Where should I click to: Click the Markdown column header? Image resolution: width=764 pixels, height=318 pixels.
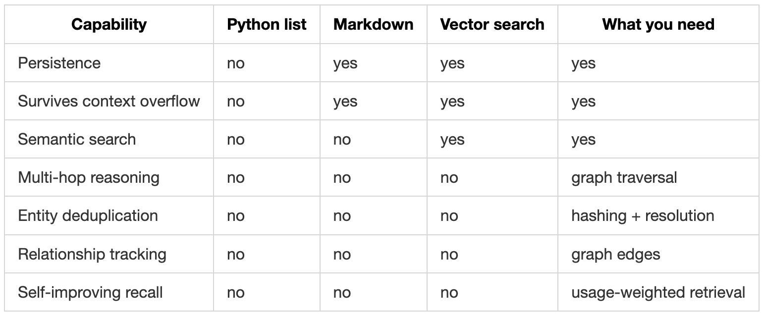374,24
